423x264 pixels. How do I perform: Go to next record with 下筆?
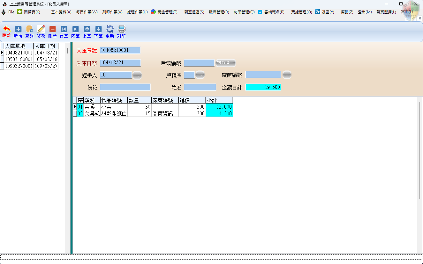98,29
